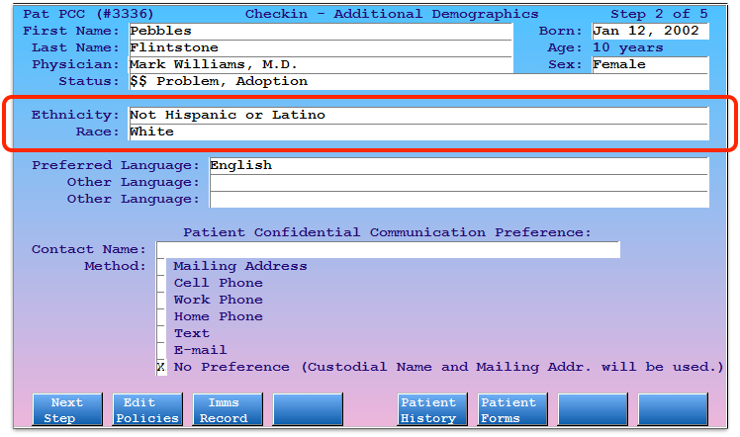Screen dimensions: 740x437
Task: Click the Ethnicity field
Action: point(419,115)
